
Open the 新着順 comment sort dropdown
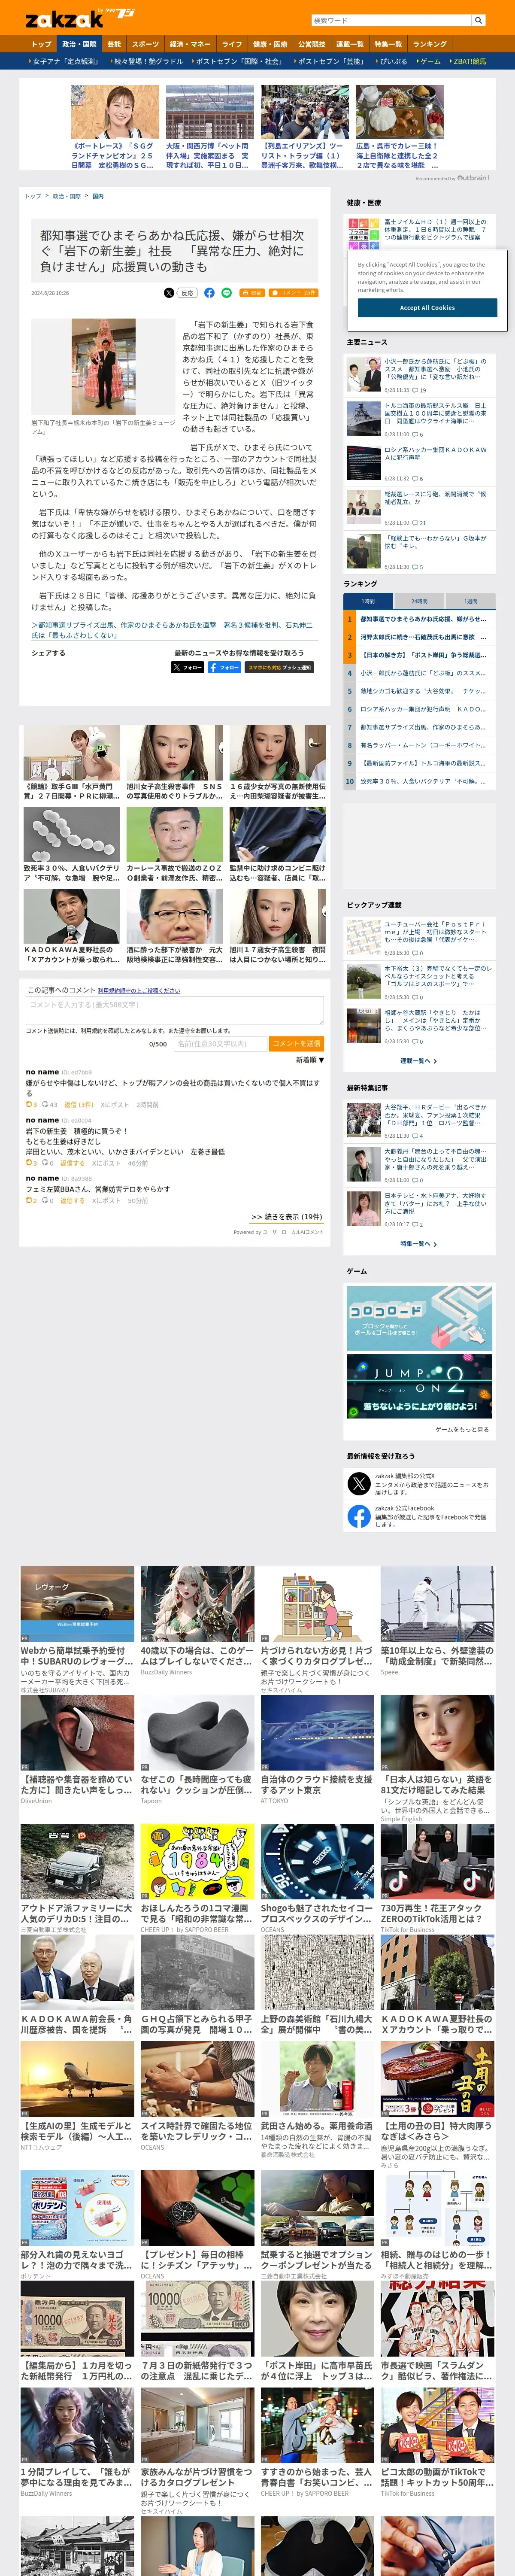click(x=309, y=1059)
